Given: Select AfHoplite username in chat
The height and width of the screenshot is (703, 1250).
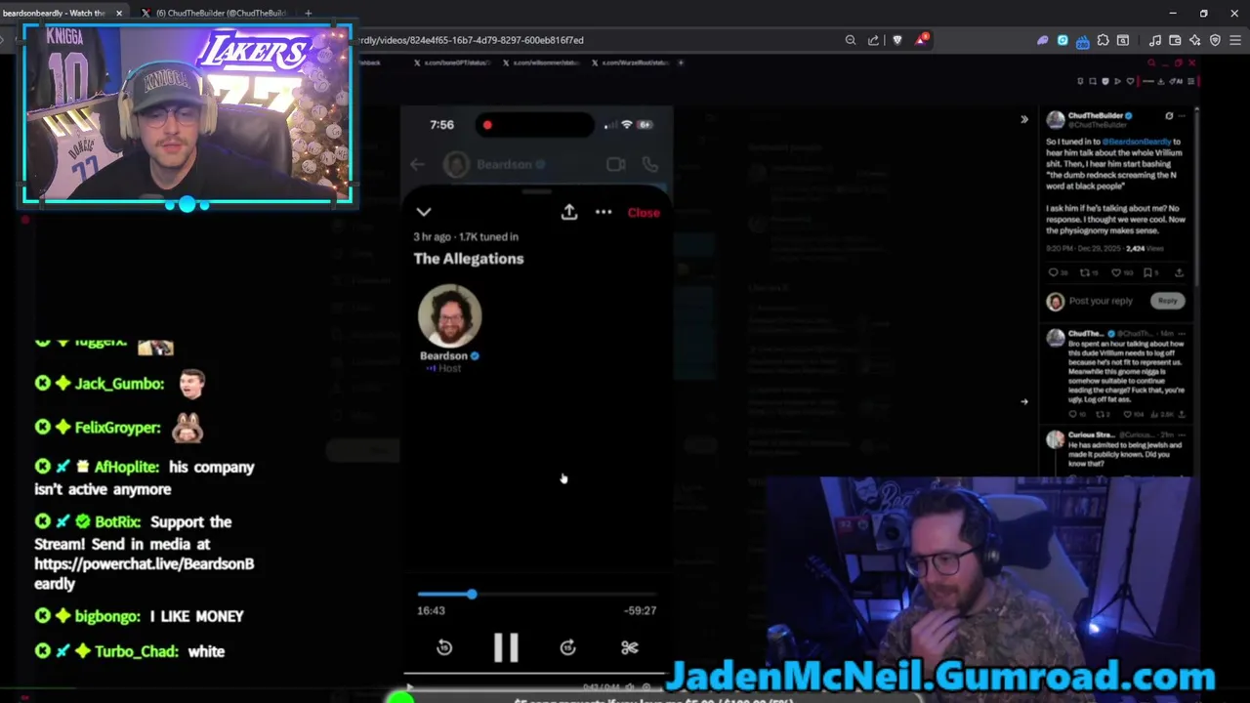Looking at the screenshot, I should point(126,468).
